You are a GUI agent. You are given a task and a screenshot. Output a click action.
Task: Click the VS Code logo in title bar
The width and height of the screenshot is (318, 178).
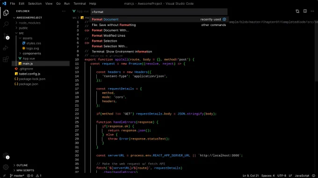coord(4,3)
